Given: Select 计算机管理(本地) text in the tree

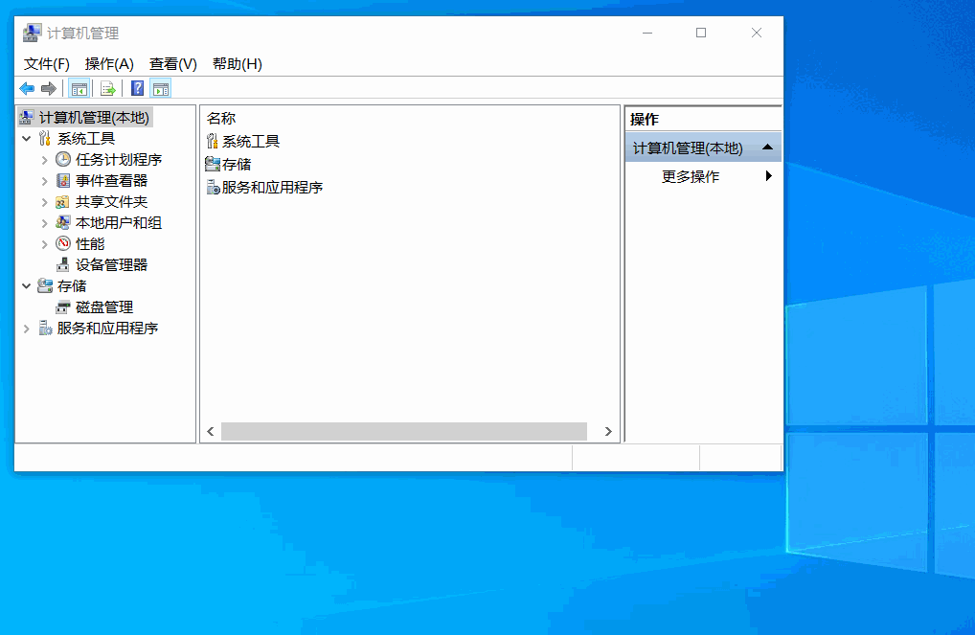Looking at the screenshot, I should 94,118.
